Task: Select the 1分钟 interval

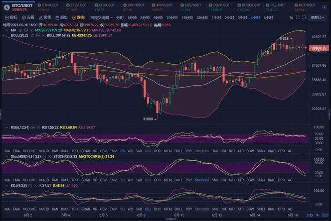Action: [132, 18]
